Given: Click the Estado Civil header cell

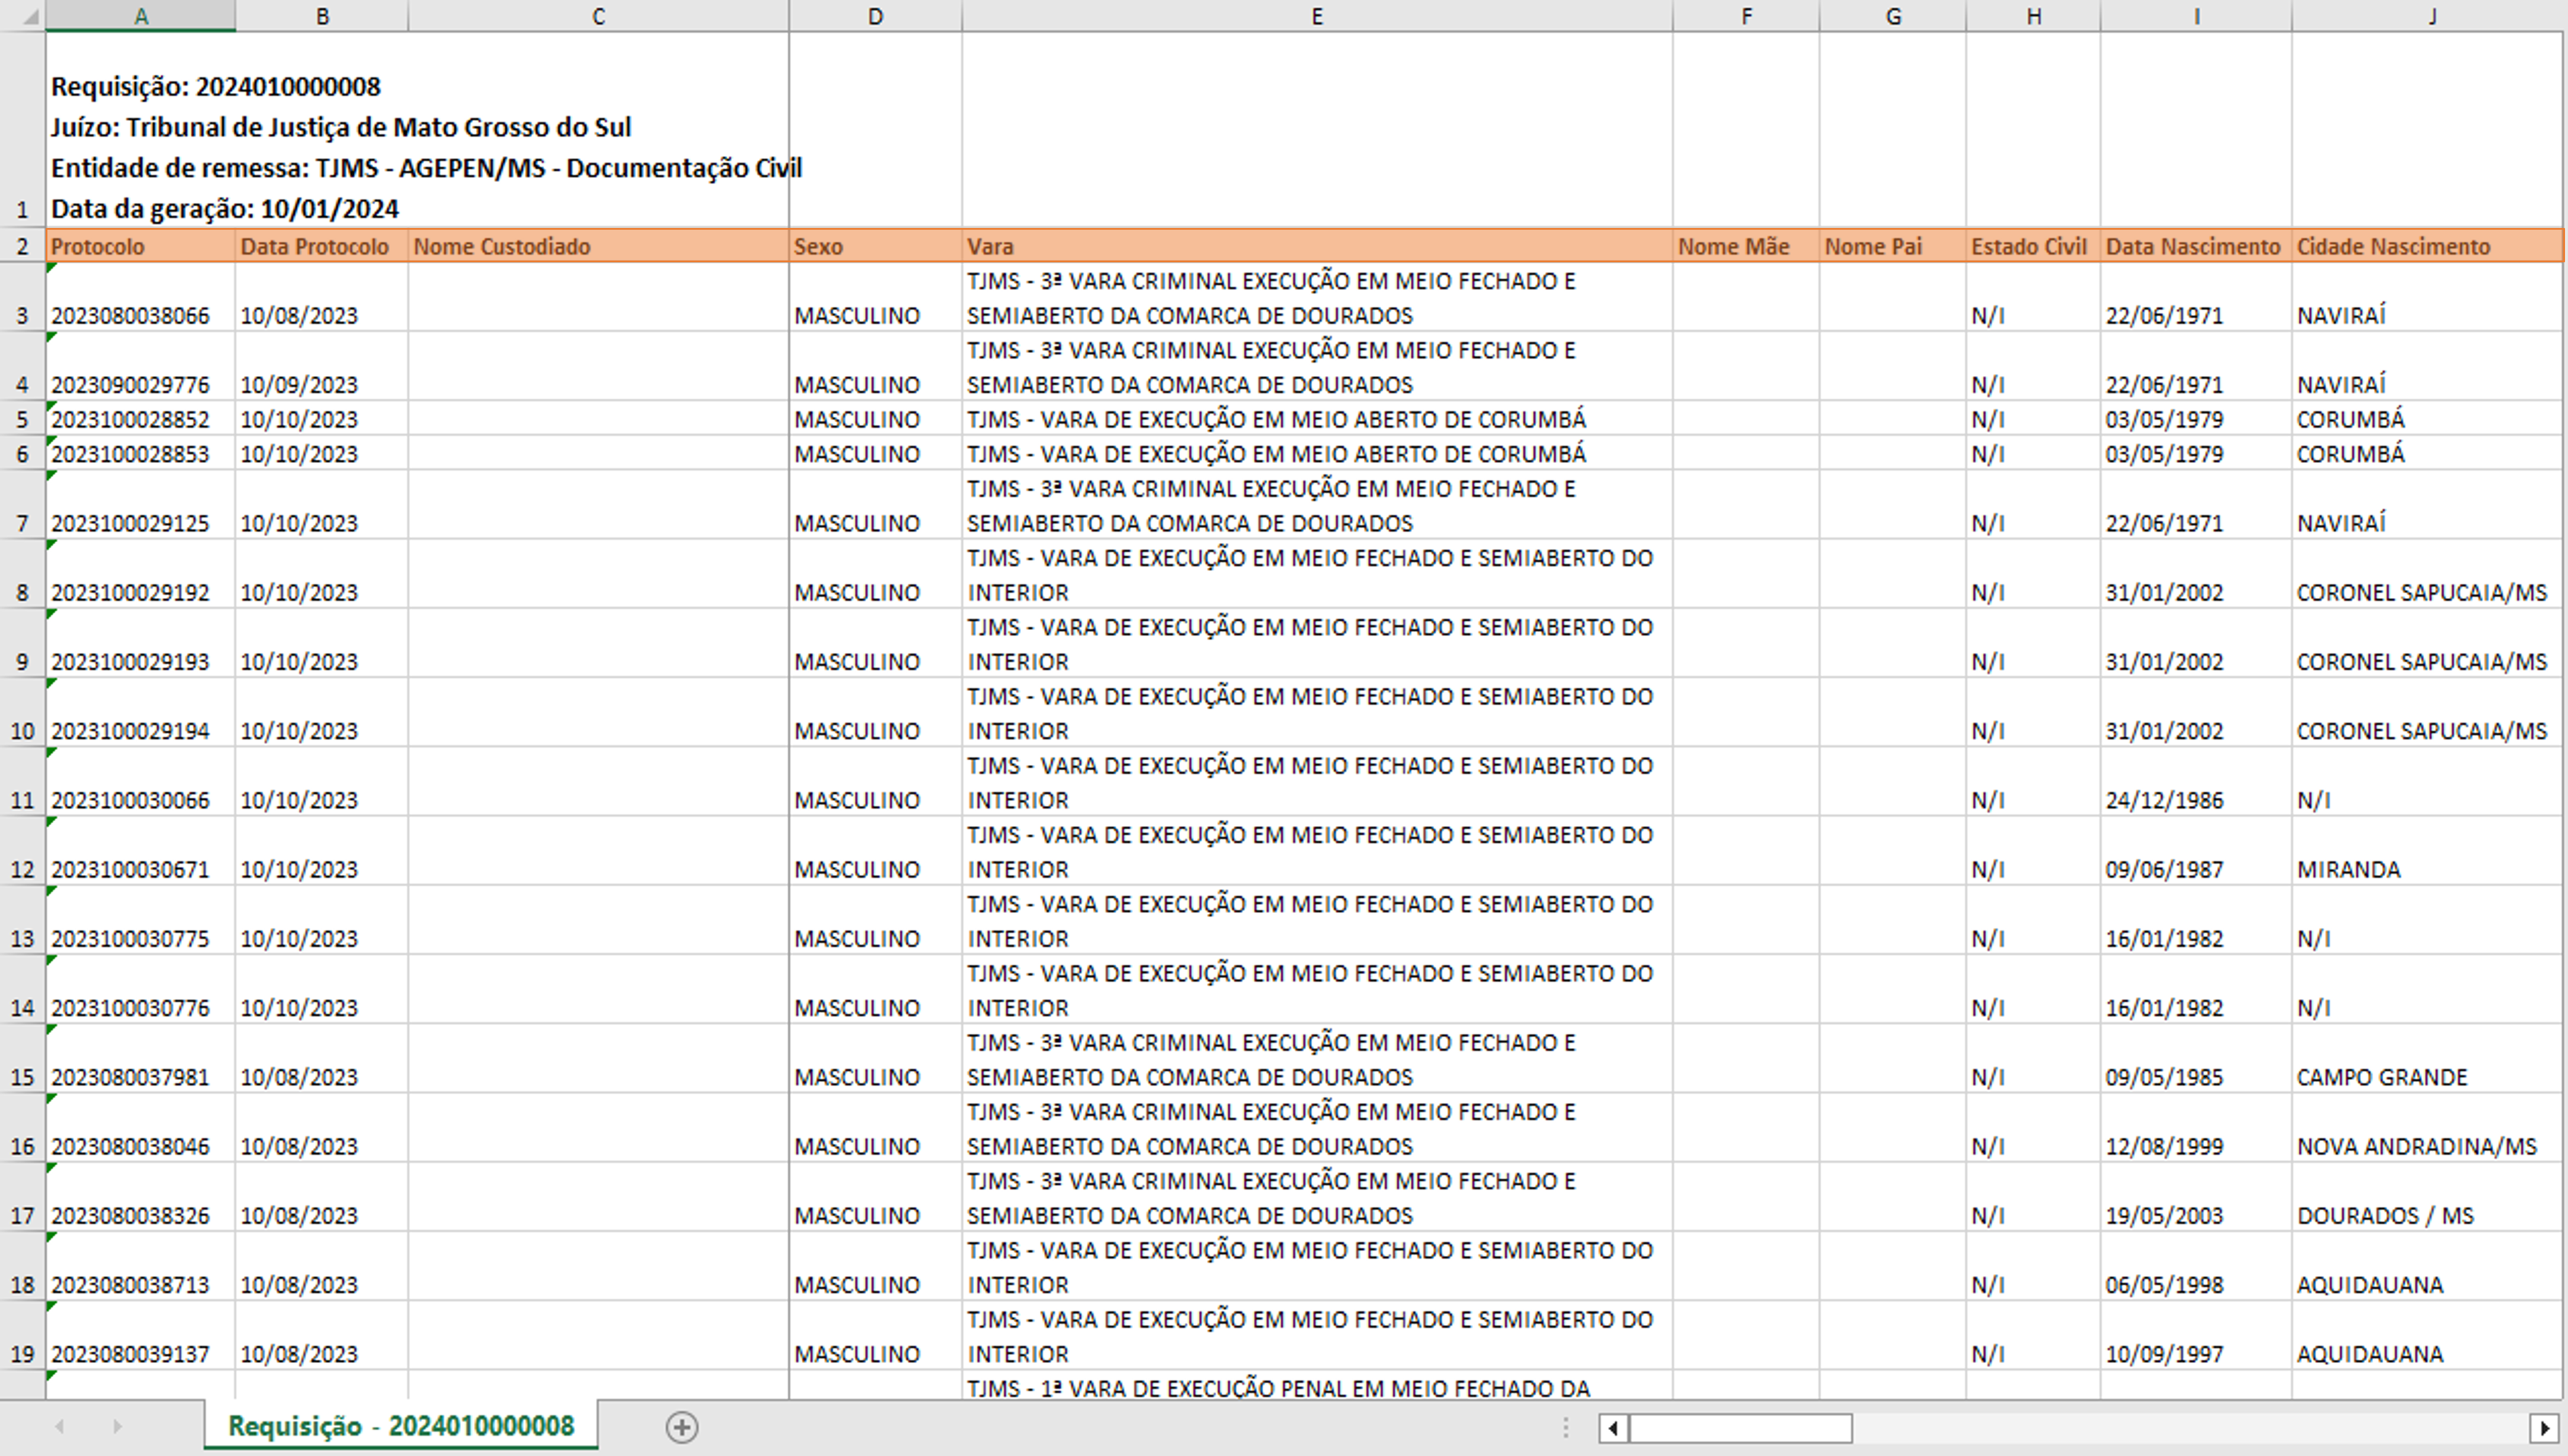Looking at the screenshot, I should point(2033,246).
